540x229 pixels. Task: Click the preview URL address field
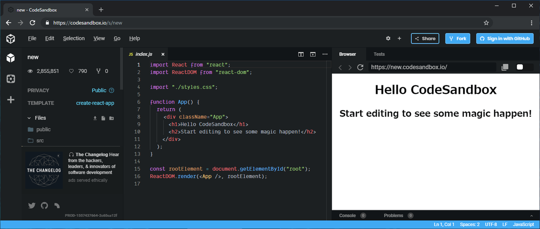pos(432,67)
